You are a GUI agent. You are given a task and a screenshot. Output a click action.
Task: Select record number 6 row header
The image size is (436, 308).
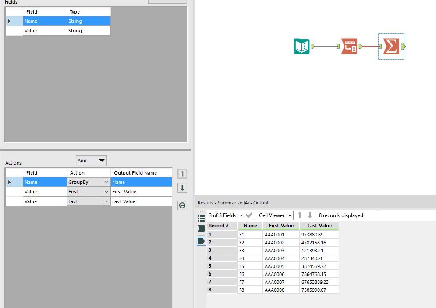(x=222, y=274)
